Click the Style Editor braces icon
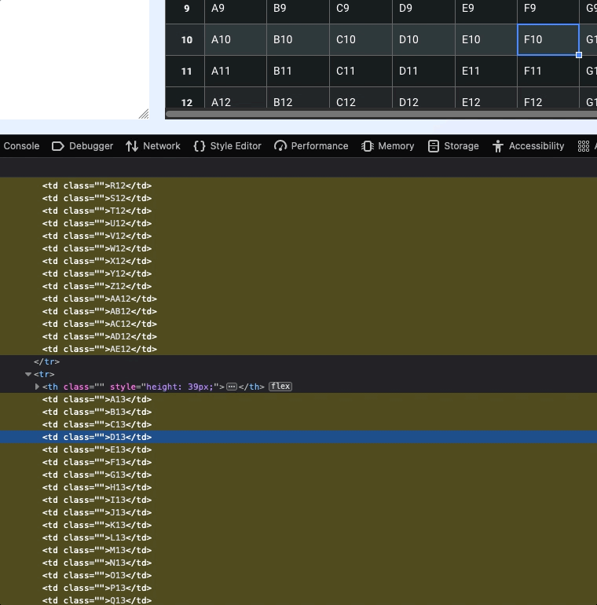Screen dimensions: 597x605 pos(200,146)
